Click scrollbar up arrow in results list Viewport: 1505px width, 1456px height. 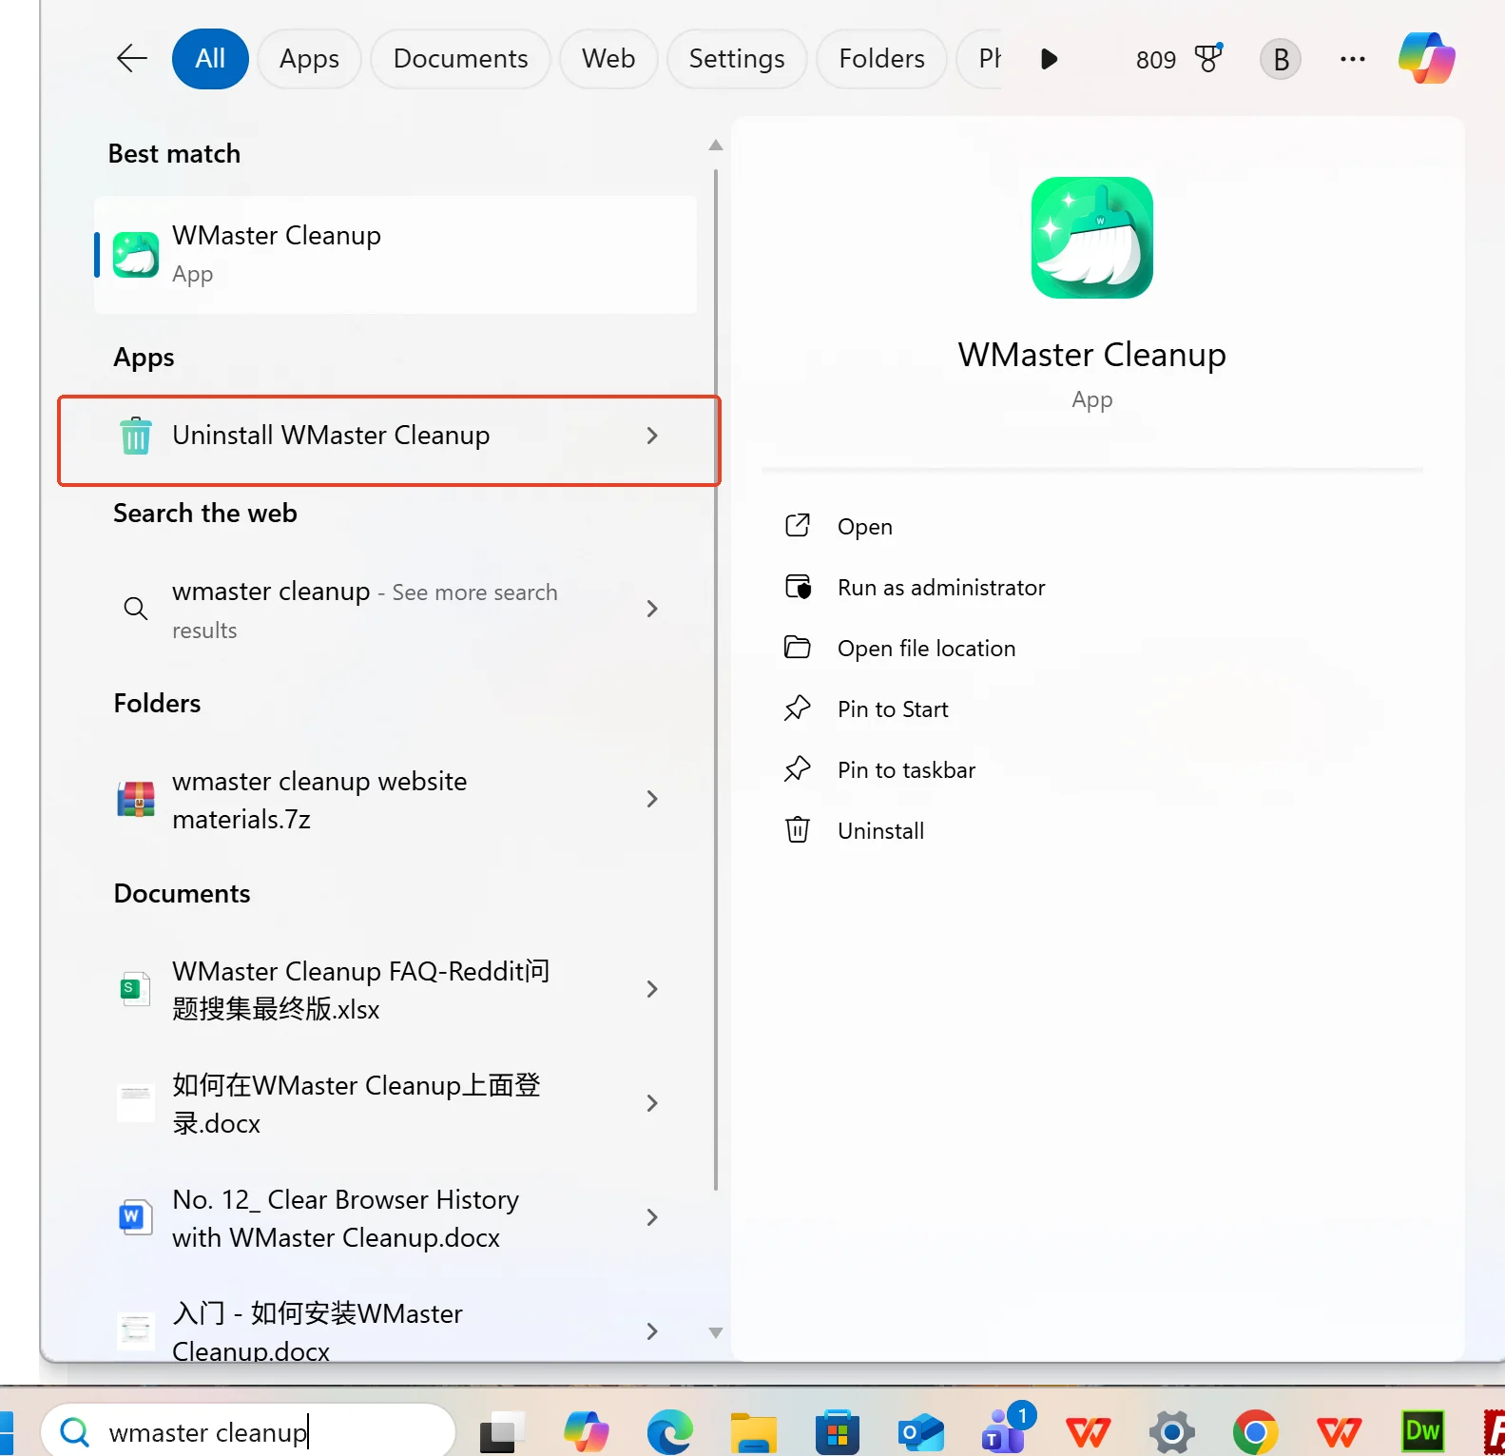coord(716,146)
